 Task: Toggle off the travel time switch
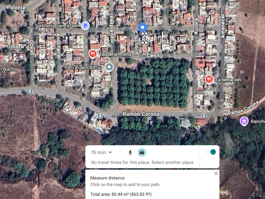(x=210, y=152)
